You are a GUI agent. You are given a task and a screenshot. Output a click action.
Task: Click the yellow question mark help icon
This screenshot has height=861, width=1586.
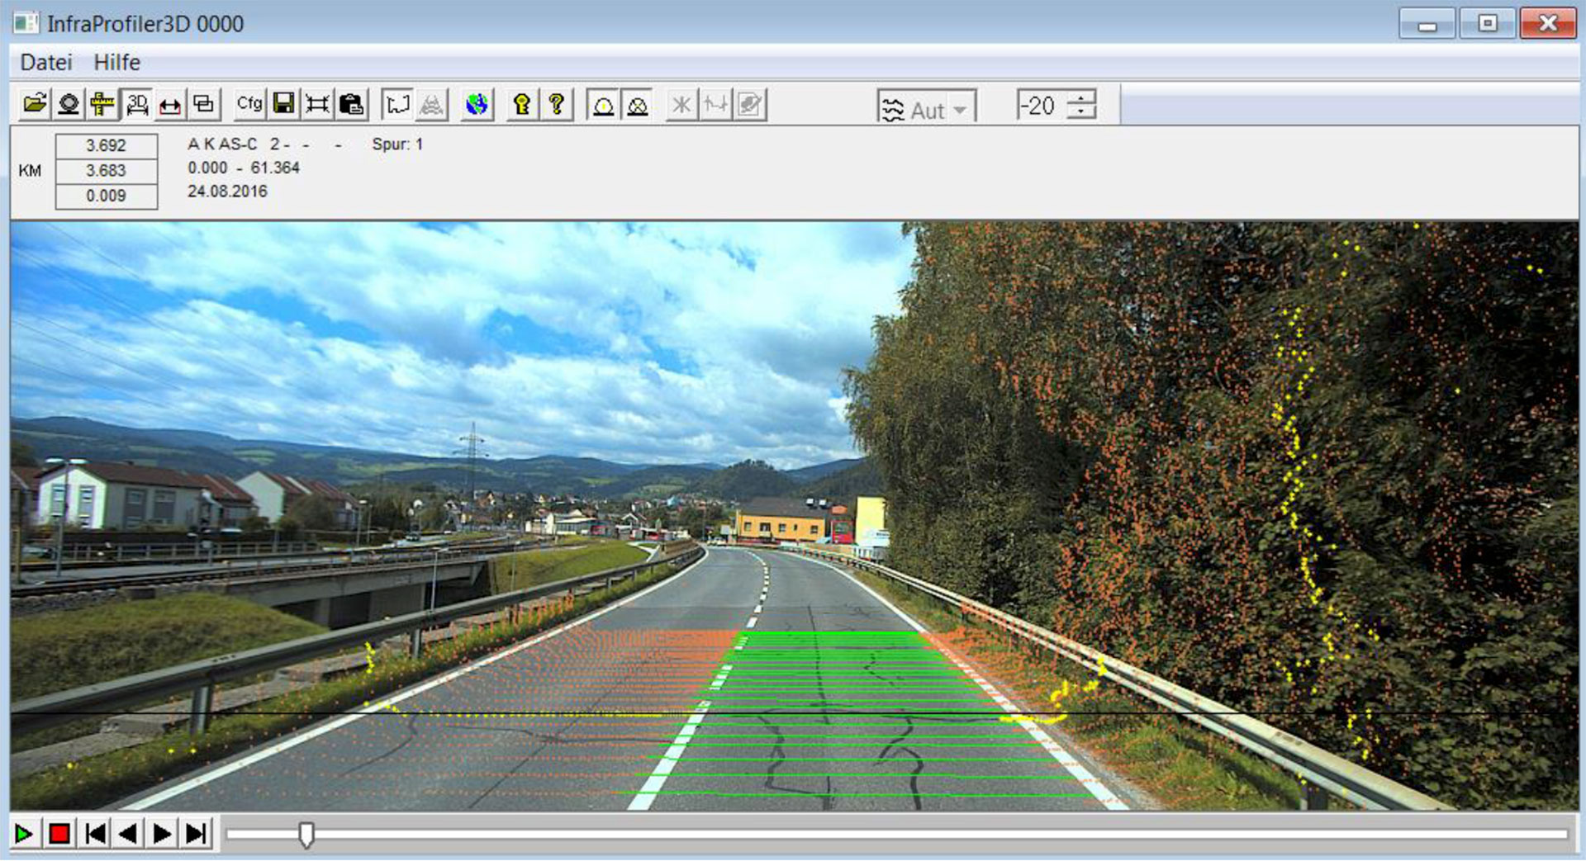pyautogui.click(x=556, y=105)
